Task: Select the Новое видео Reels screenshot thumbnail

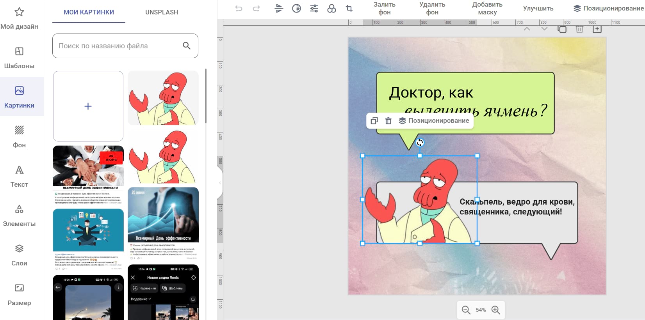Action: [x=163, y=292]
